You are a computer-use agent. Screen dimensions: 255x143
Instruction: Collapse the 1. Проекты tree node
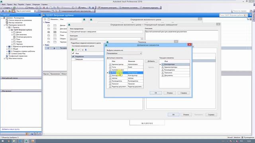(7, 27)
